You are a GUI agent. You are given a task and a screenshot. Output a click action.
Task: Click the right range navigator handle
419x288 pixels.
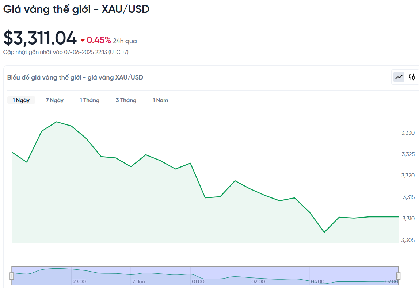[399, 276]
